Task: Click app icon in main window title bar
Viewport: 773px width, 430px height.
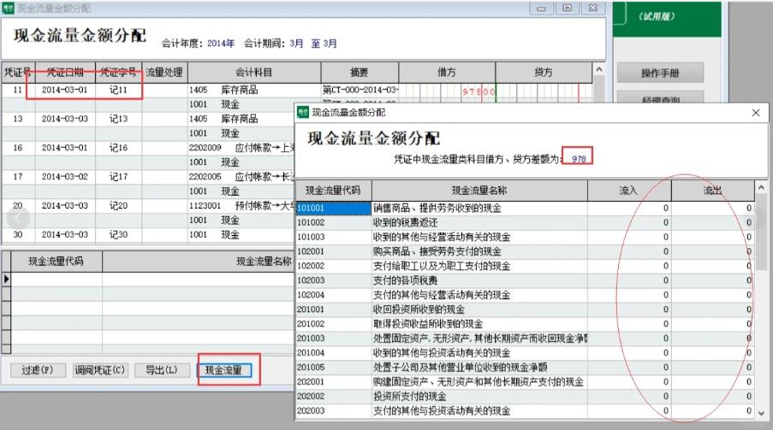Action: [x=8, y=8]
